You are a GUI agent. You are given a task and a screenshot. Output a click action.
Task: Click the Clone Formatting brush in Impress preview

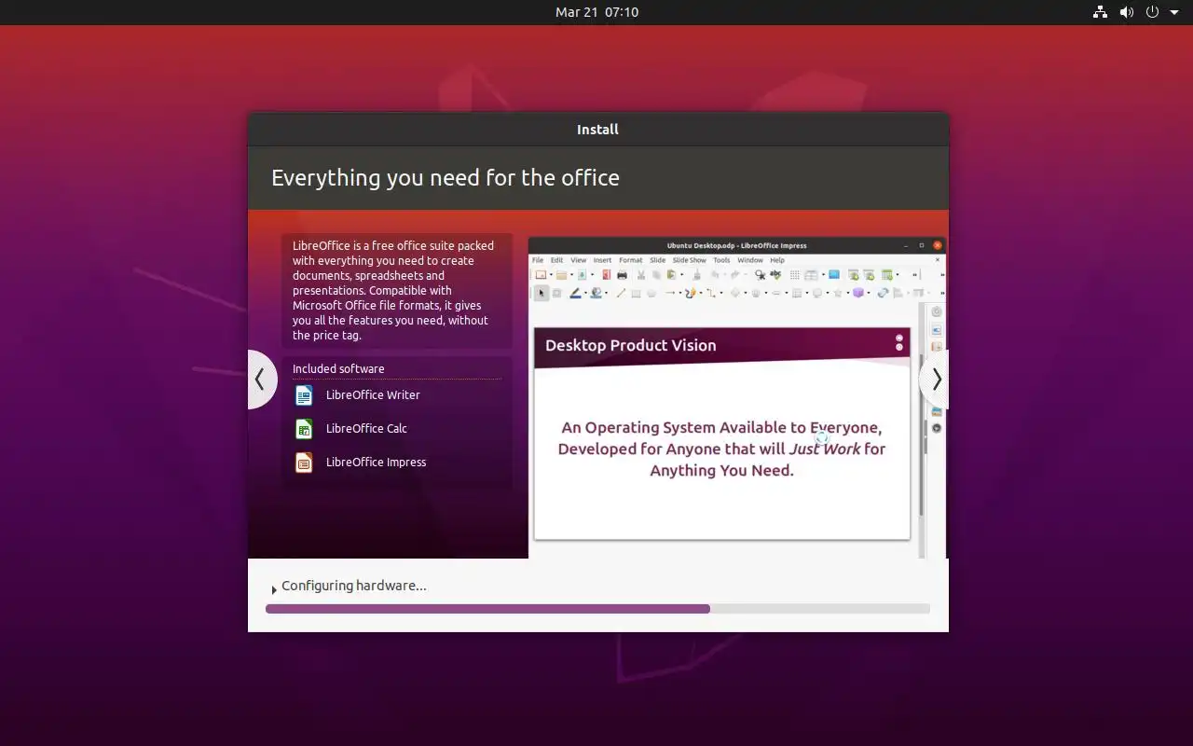click(x=696, y=275)
